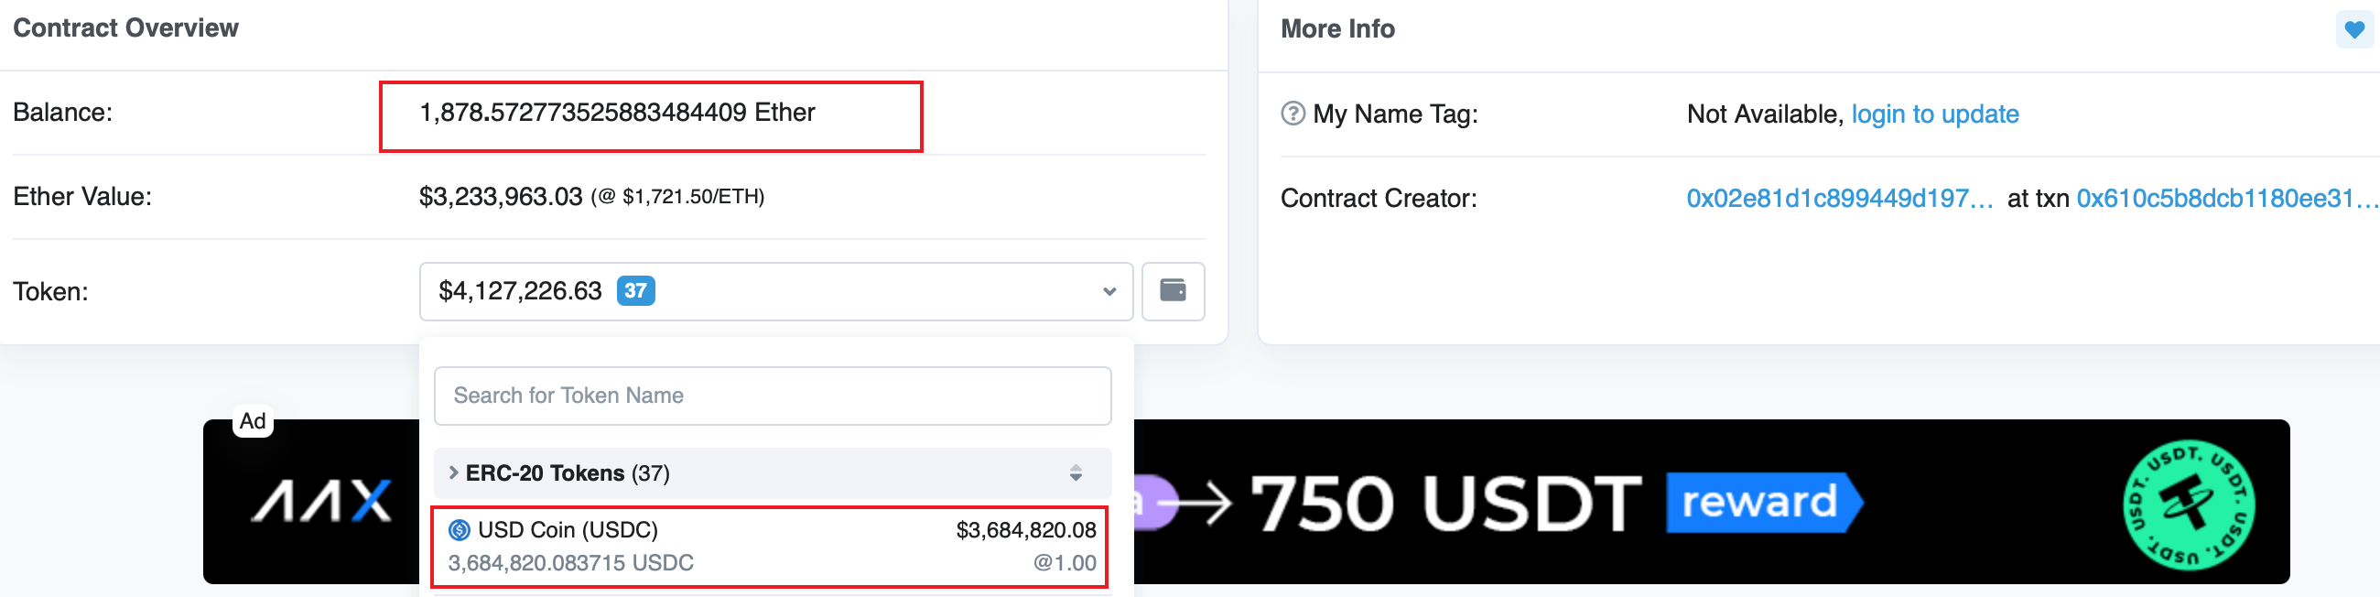Open the Token holdings dropdown

pos(776,291)
